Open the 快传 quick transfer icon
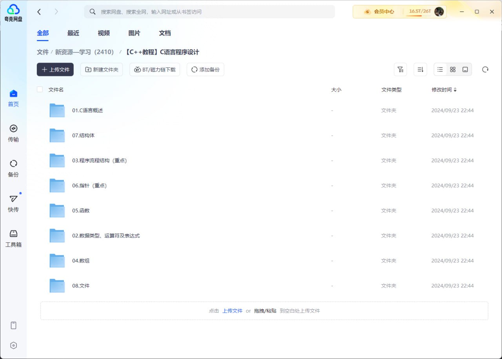502x359 pixels. click(13, 203)
